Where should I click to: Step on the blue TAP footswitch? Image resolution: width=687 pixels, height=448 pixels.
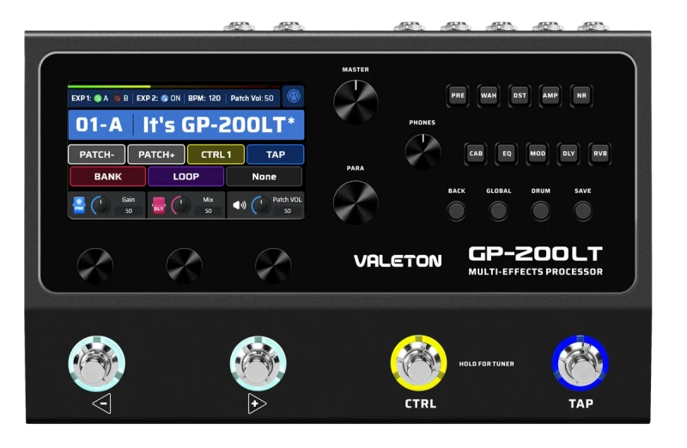[581, 364]
